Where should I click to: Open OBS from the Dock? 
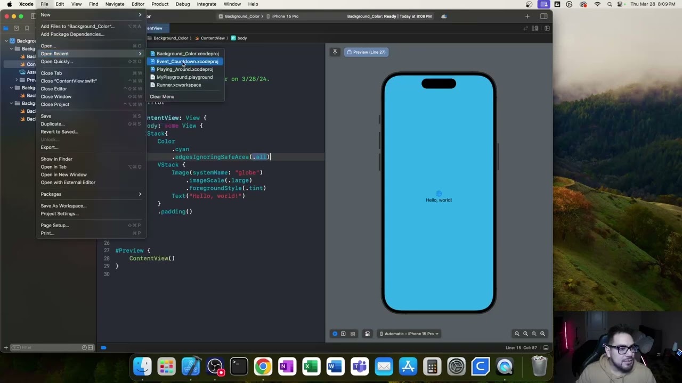[215, 367]
